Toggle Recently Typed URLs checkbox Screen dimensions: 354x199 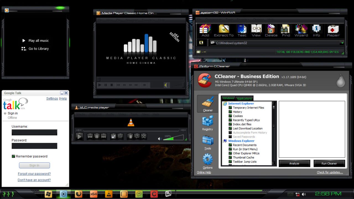230,120
